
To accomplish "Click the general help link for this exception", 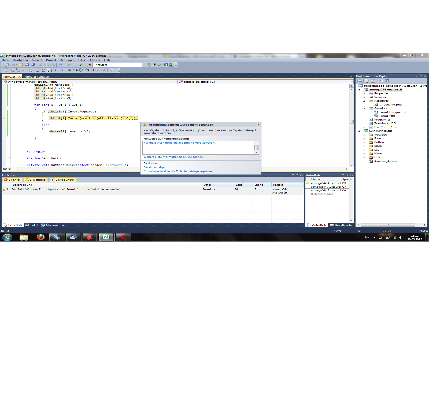I will 179,143.
